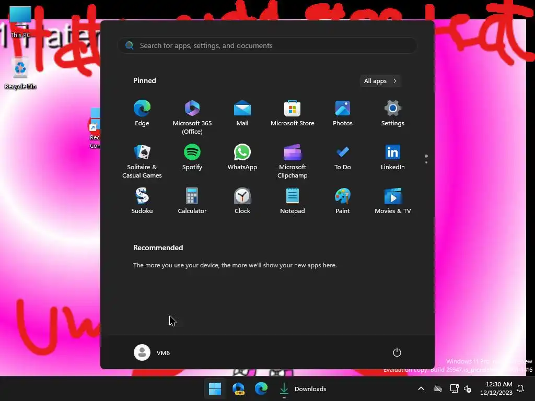Select the Recycle Bin desktop icon
The width and height of the screenshot is (535, 401).
click(20, 73)
